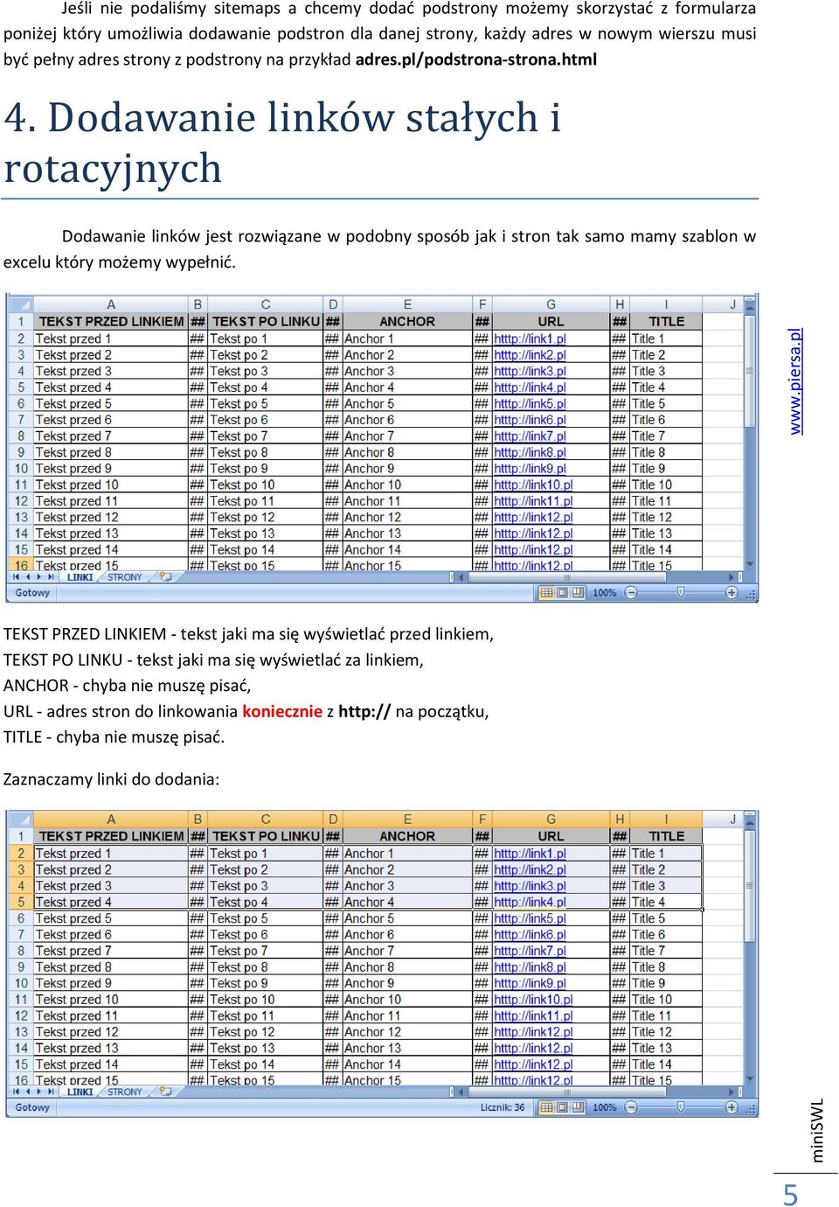The height and width of the screenshot is (1207, 839).
Task: Select 'Anchor 7' cell in lower spreadsheet
Action: 407,951
